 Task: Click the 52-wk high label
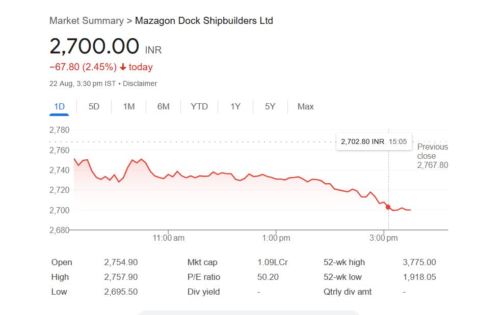[344, 263]
